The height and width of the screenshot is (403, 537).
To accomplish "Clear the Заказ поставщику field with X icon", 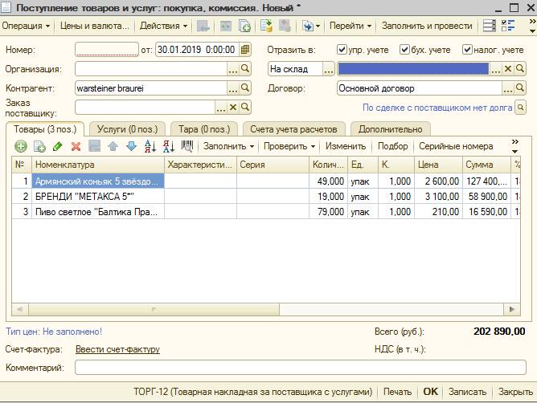I will pyautogui.click(x=233, y=107).
